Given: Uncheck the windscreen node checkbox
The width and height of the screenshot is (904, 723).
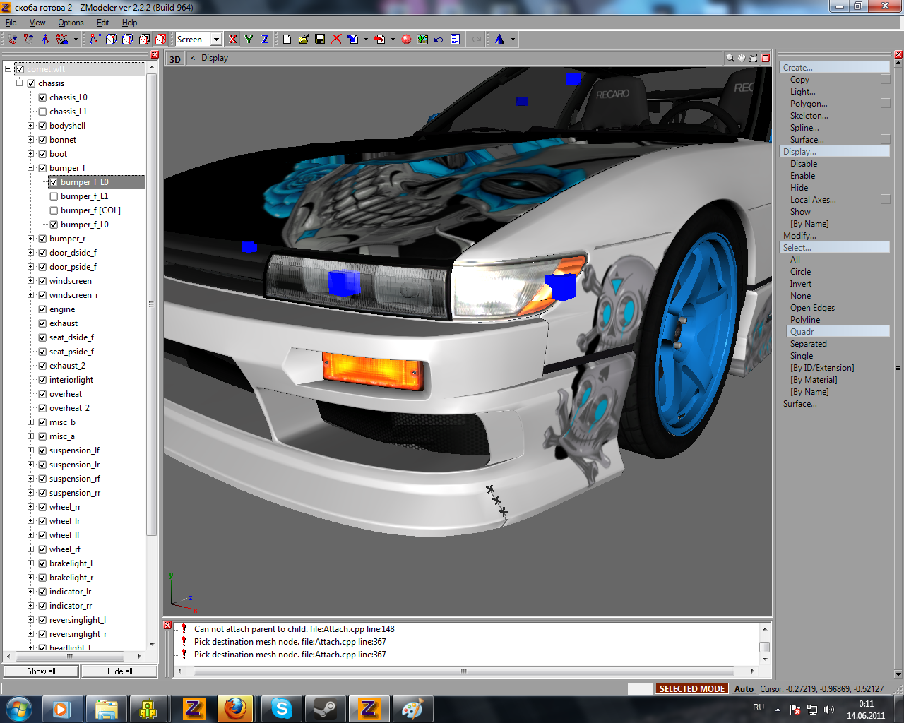Looking at the screenshot, I should (x=42, y=281).
